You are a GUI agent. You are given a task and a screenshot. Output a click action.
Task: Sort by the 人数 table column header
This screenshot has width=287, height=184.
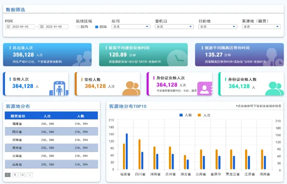(81, 116)
